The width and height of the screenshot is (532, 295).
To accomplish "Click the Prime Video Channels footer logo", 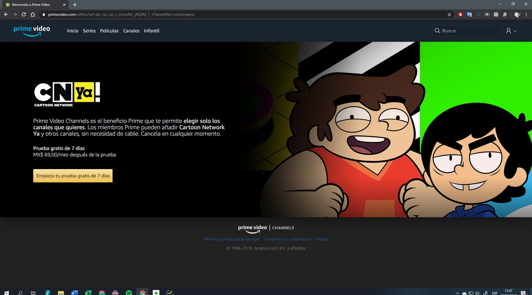I will [266, 228].
